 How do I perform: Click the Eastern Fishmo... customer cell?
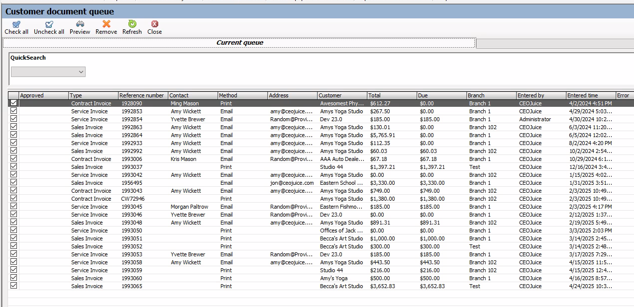pos(342,207)
